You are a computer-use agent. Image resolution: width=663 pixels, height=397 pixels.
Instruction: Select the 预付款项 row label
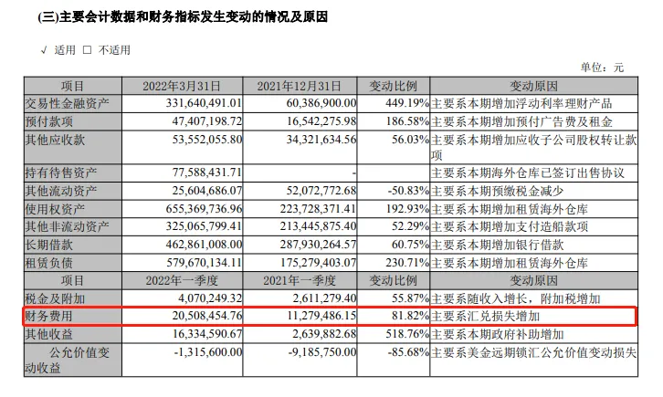coord(49,121)
